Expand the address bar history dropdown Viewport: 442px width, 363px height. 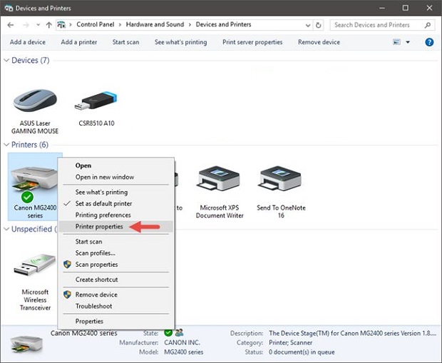(308, 25)
